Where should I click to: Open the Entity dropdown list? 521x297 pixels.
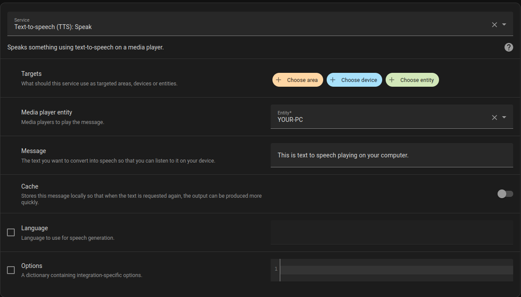click(x=504, y=117)
